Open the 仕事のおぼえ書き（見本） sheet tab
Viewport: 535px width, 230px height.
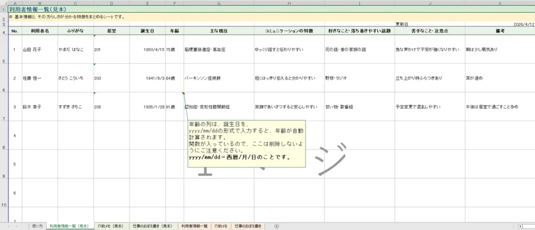tap(152, 226)
